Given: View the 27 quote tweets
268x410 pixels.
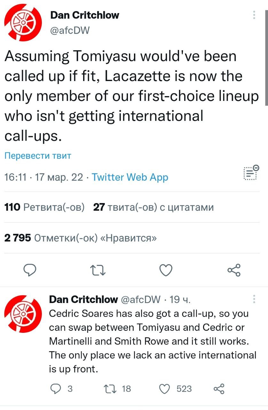Looking at the screenshot, I should click(153, 207).
